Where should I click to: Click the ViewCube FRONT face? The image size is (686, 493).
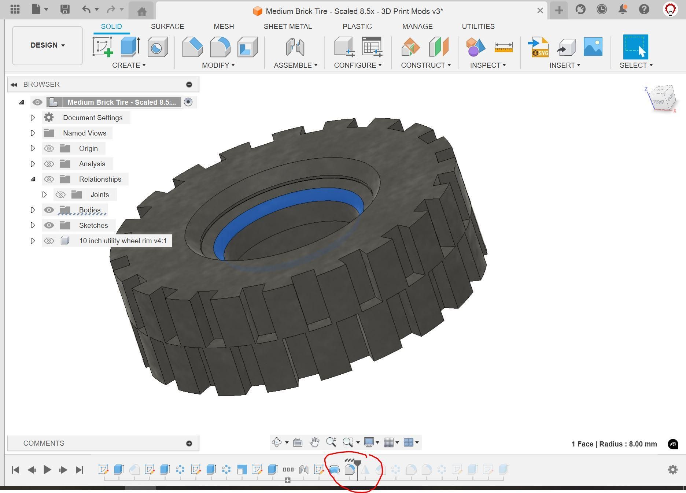(x=659, y=102)
